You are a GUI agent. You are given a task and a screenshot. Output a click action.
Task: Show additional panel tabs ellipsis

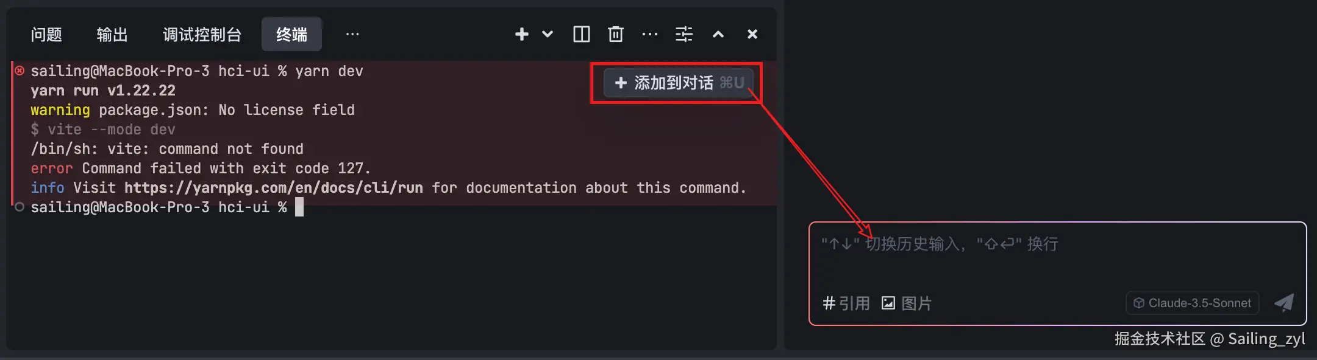352,34
